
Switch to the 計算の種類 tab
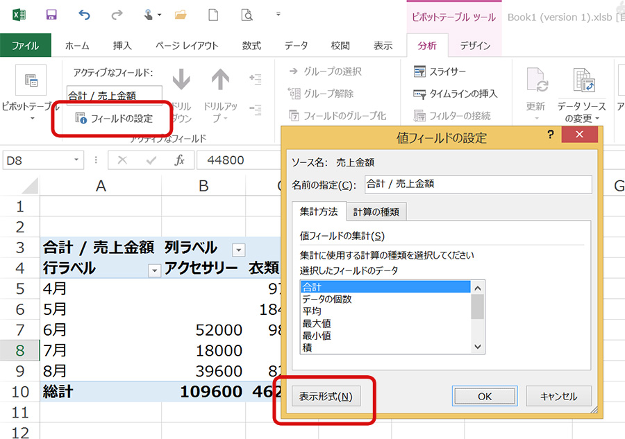[376, 212]
